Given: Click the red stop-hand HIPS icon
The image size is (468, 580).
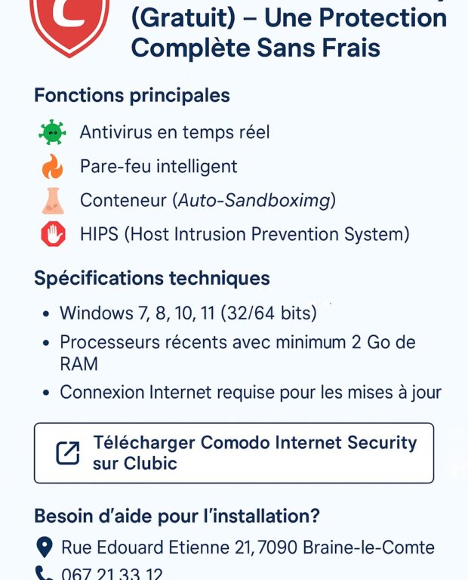Looking at the screenshot, I should [54, 234].
